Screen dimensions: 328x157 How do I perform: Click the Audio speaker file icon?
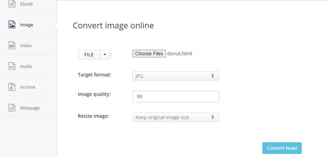pos(12,66)
